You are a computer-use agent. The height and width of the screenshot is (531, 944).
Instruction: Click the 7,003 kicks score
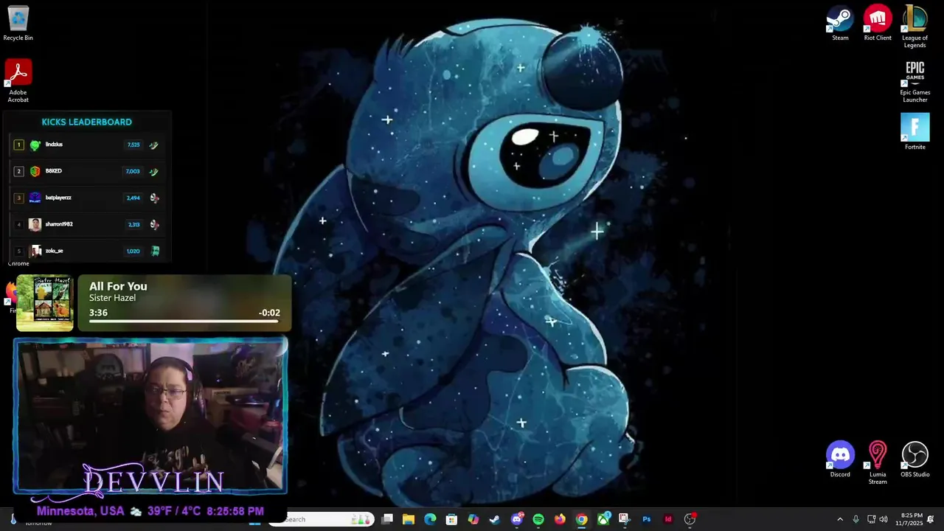pyautogui.click(x=133, y=172)
